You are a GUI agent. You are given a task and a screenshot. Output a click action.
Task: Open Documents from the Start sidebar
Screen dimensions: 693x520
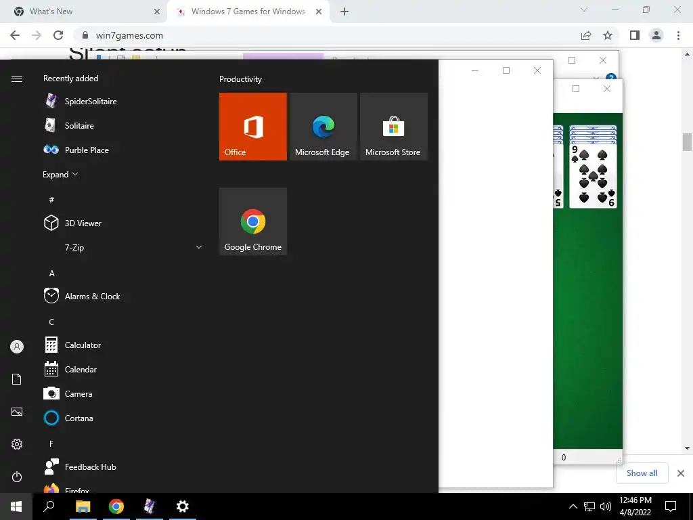pos(17,379)
